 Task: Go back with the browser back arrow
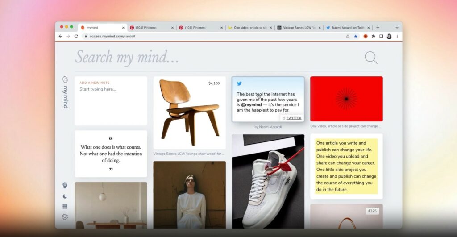(60, 37)
